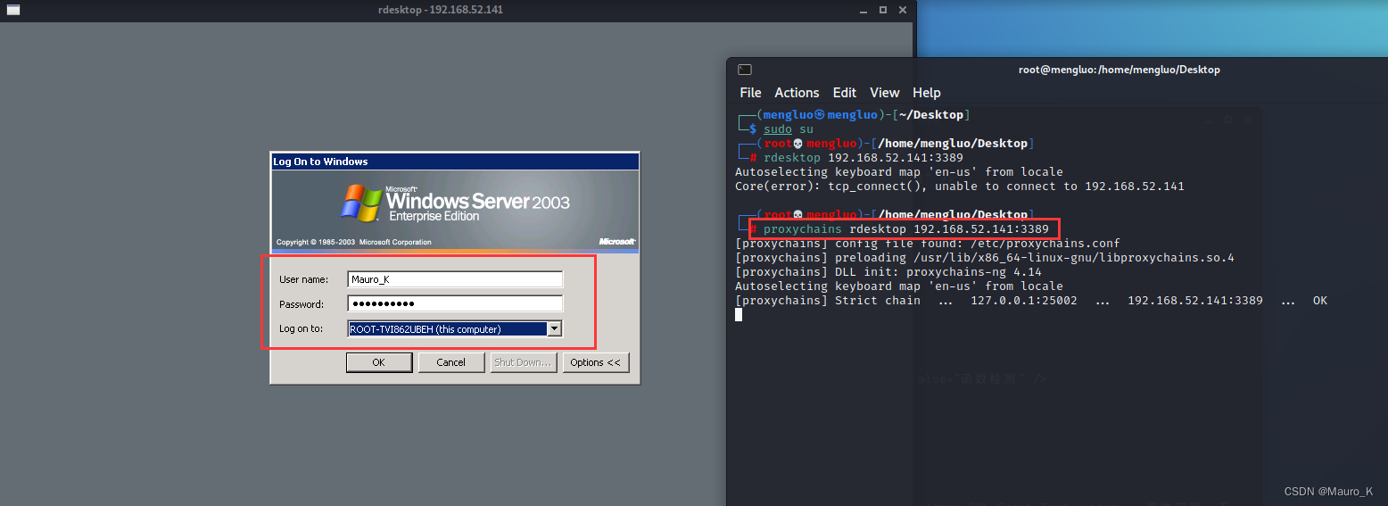Click the Options << button
Viewport: 1388px width, 506px height.
(596, 362)
